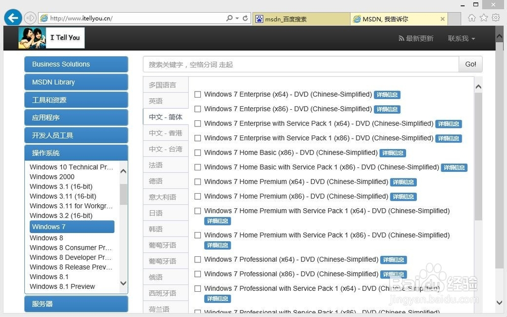Viewport: 507px width, 317px height.
Task: Select Windows 2000 in OS list
Action: 52,177
